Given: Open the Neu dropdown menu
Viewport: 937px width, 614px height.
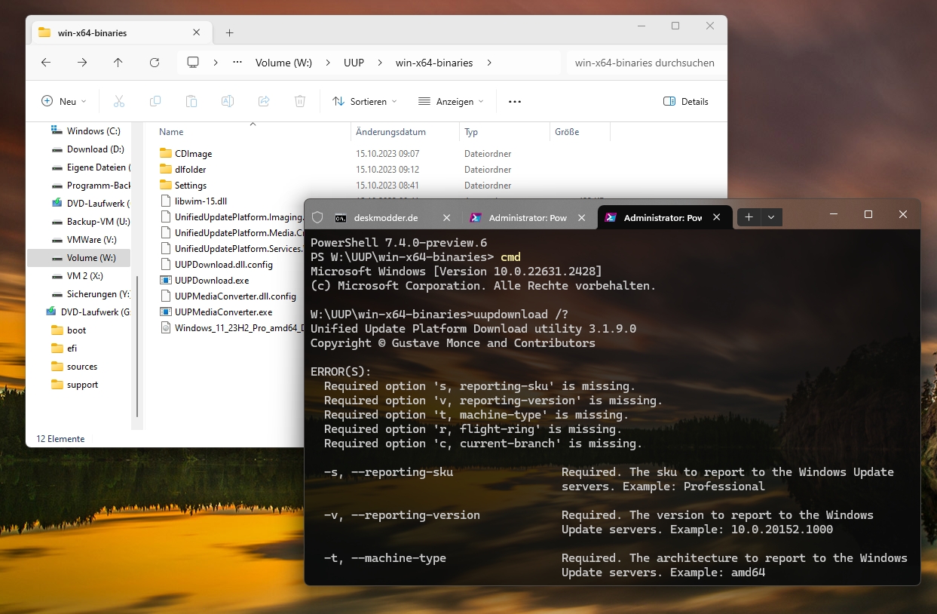Looking at the screenshot, I should click(x=64, y=101).
